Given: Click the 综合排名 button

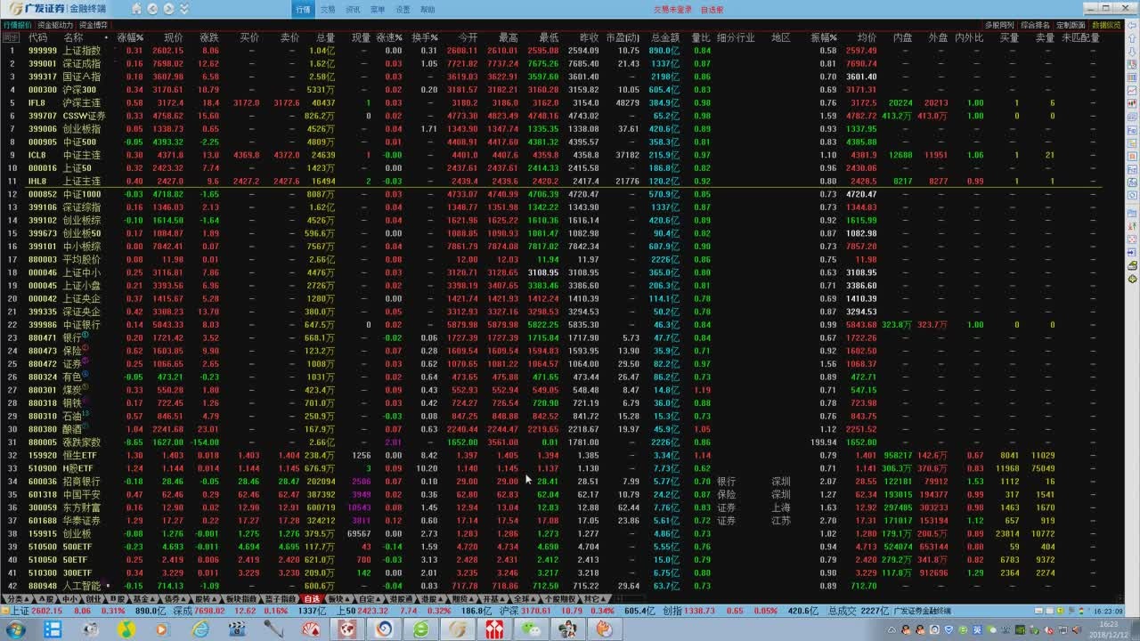Looking at the screenshot, I should coord(1035,25).
